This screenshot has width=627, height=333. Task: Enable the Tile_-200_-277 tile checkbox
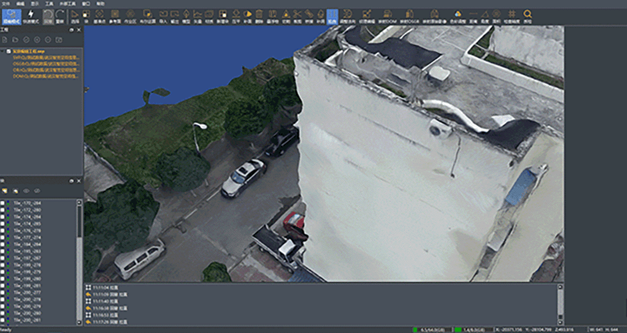pos(3,293)
